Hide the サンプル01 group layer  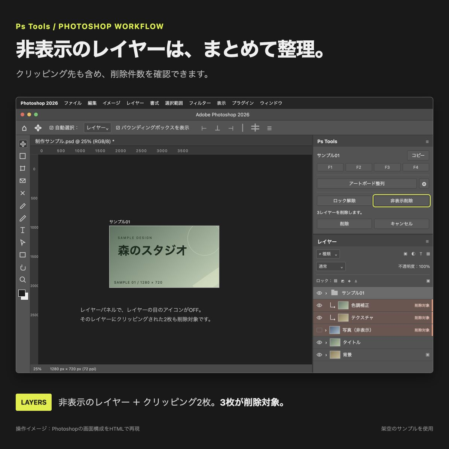(319, 293)
